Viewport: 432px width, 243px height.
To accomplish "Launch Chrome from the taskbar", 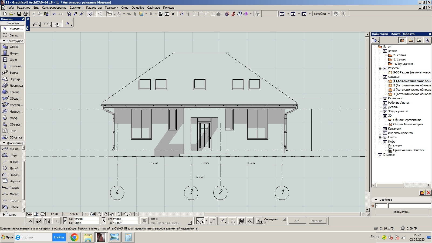I will click(74, 237).
